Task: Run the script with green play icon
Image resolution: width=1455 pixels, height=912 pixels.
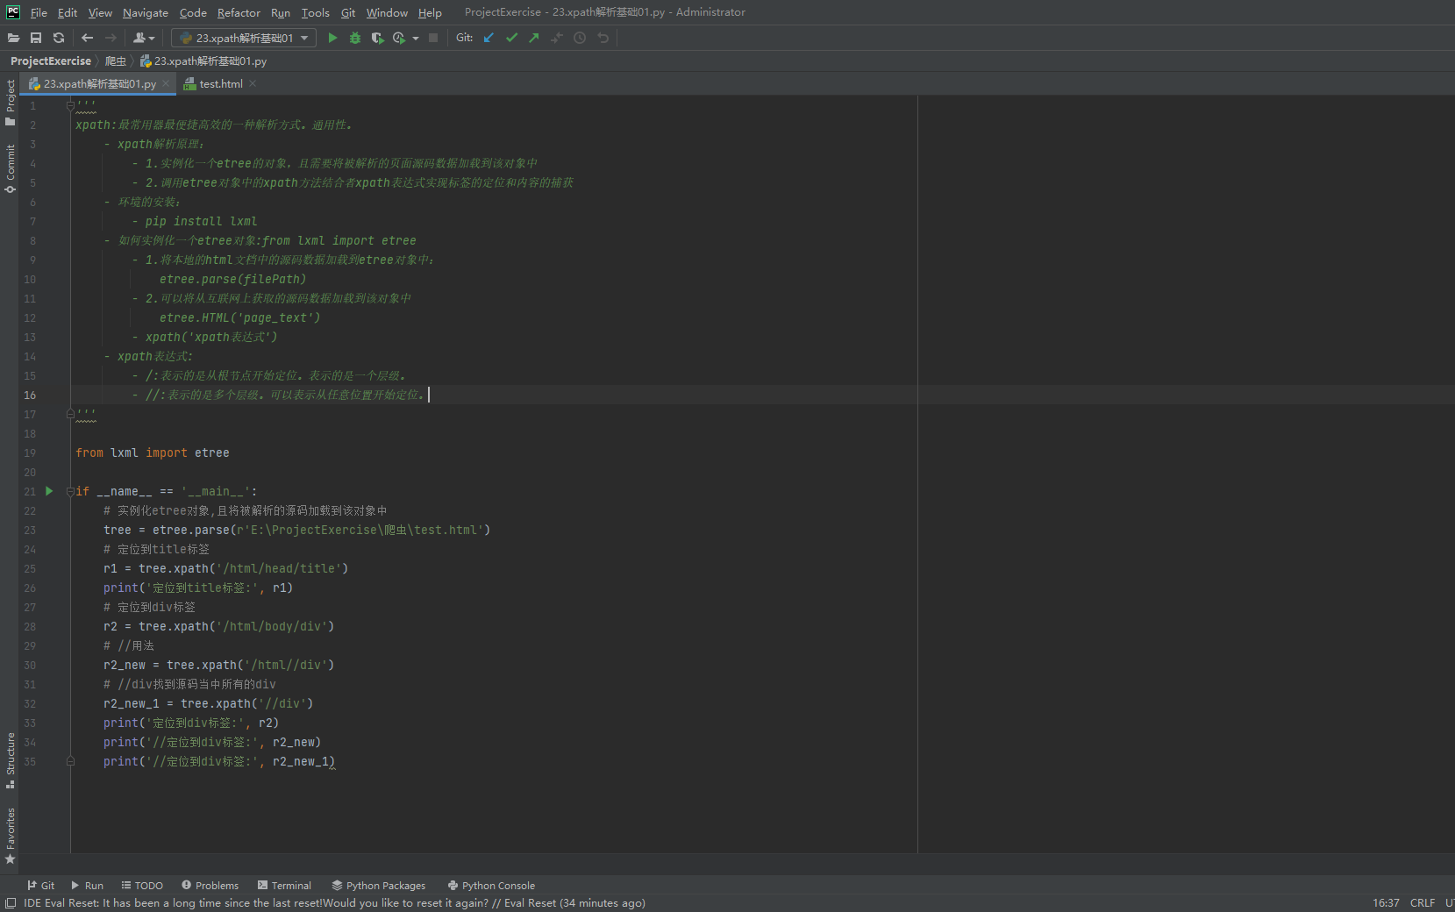Action: 332,38
